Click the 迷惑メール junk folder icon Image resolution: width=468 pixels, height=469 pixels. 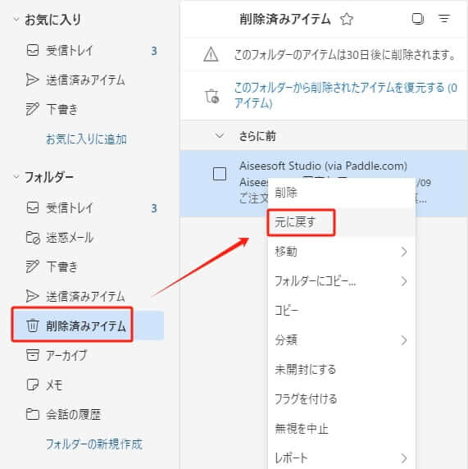click(33, 238)
